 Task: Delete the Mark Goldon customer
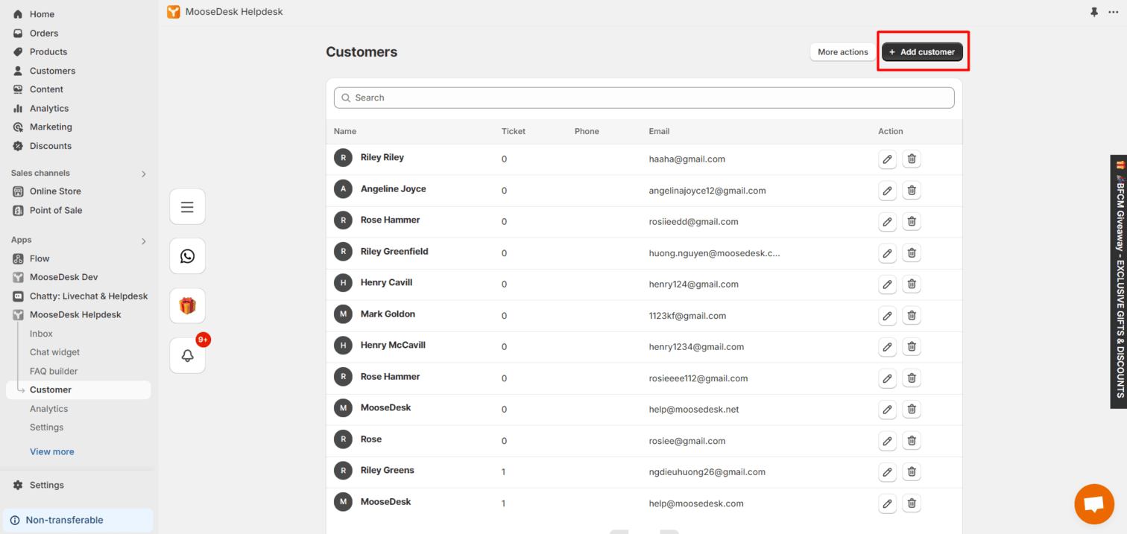pyautogui.click(x=912, y=315)
